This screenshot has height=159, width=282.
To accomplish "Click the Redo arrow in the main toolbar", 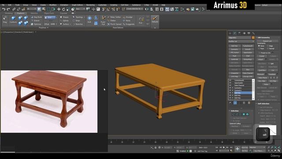I will coord(8,9).
